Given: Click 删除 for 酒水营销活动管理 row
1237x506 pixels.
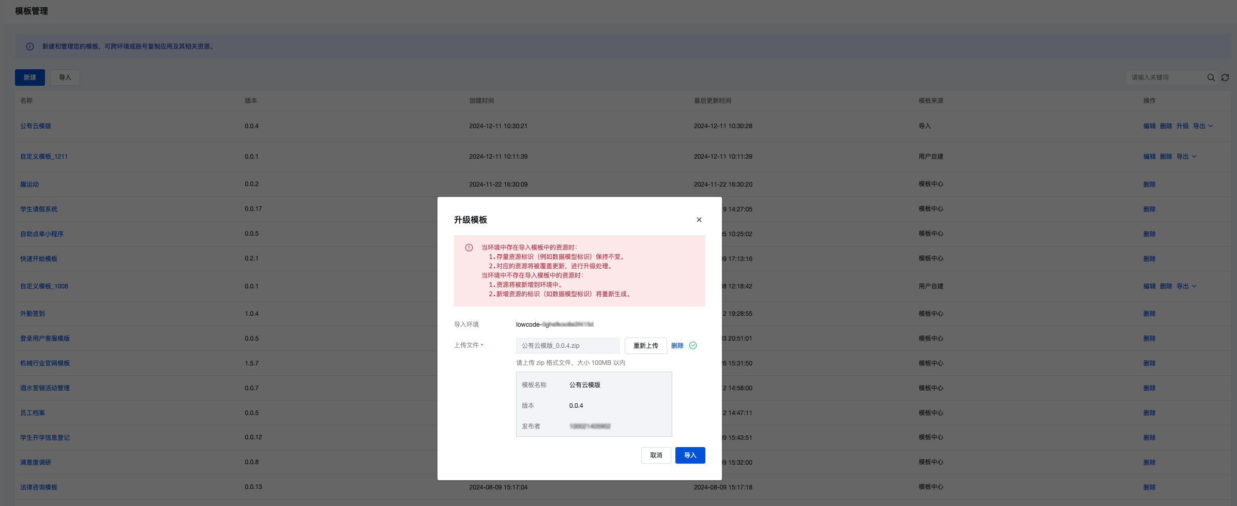Looking at the screenshot, I should click(1149, 388).
